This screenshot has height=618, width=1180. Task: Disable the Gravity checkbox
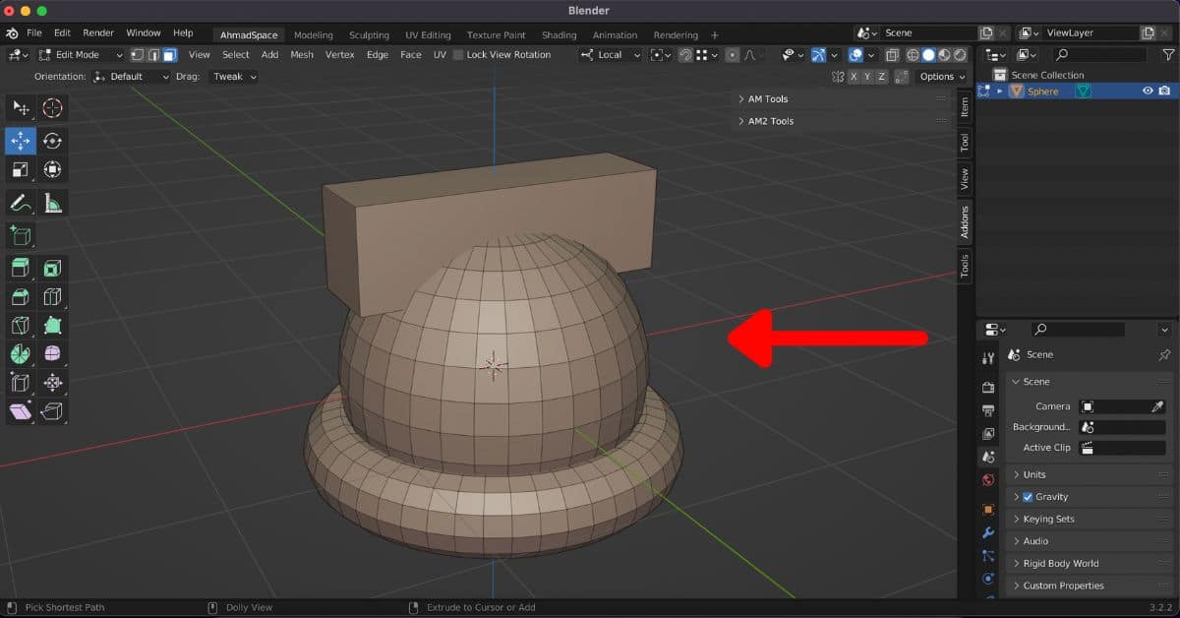click(x=1028, y=497)
